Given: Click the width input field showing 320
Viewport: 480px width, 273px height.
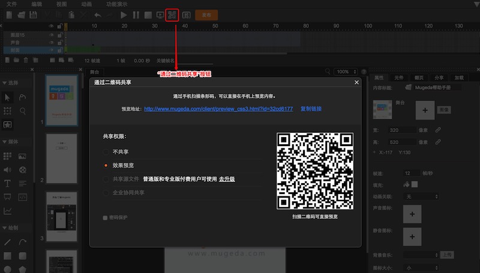Looking at the screenshot, I should coord(402,130).
